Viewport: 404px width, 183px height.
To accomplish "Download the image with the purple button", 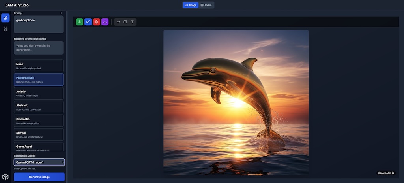I will coord(105,22).
